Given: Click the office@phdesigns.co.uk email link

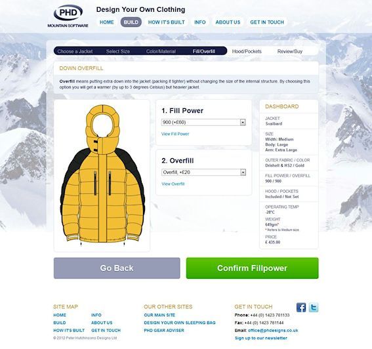Looking at the screenshot, I should tap(273, 330).
